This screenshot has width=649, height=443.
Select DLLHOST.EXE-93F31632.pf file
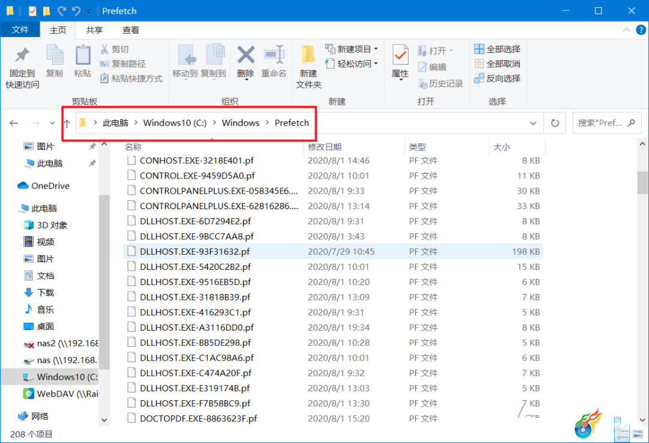(x=333, y=252)
